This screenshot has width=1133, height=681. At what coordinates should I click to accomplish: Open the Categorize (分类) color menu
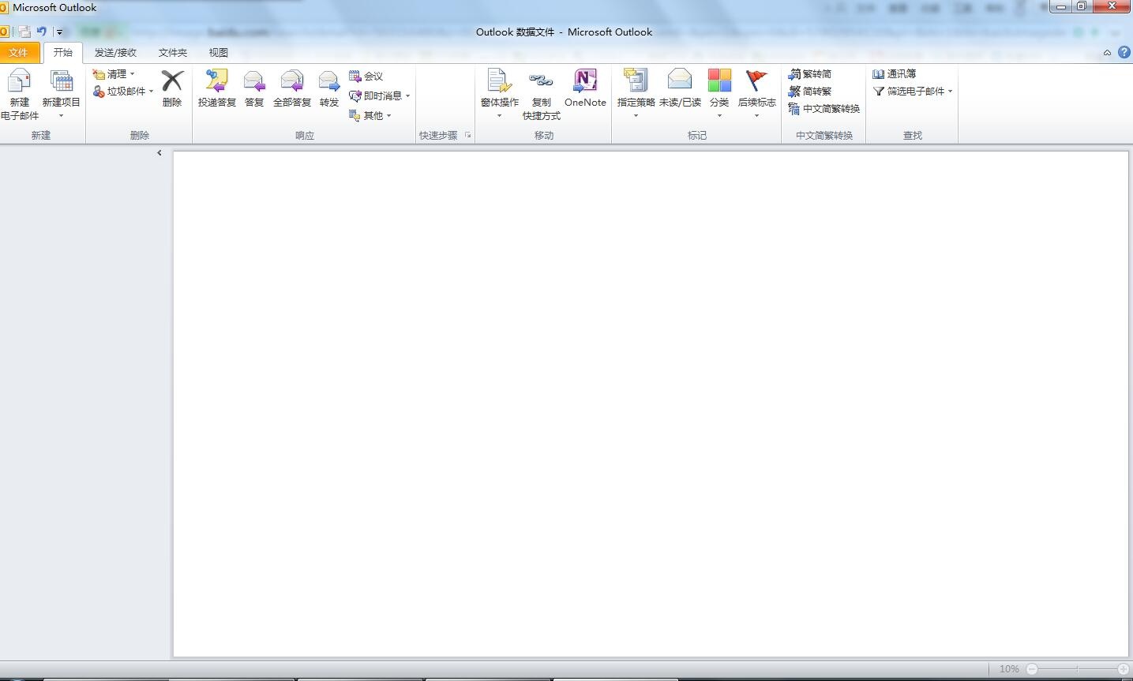[x=719, y=94]
